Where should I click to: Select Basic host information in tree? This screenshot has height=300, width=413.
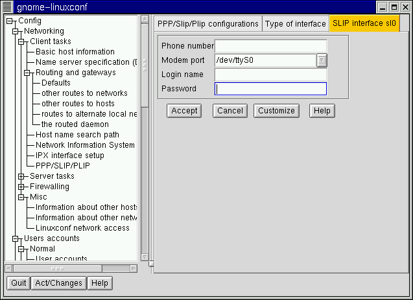[75, 52]
